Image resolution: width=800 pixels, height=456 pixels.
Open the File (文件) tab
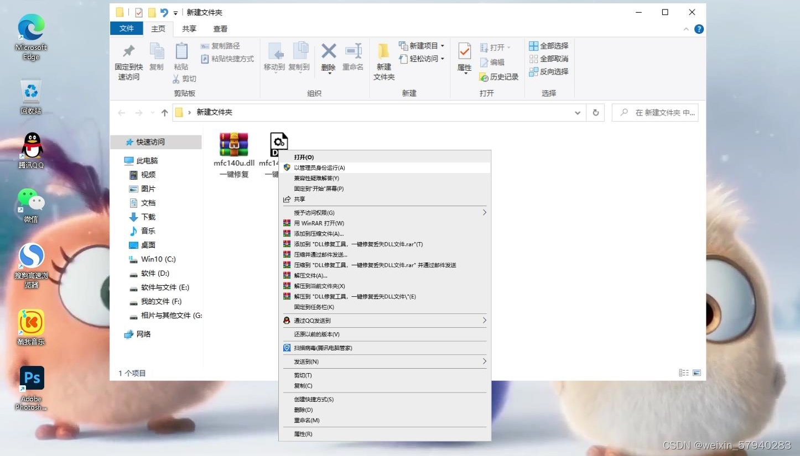127,29
